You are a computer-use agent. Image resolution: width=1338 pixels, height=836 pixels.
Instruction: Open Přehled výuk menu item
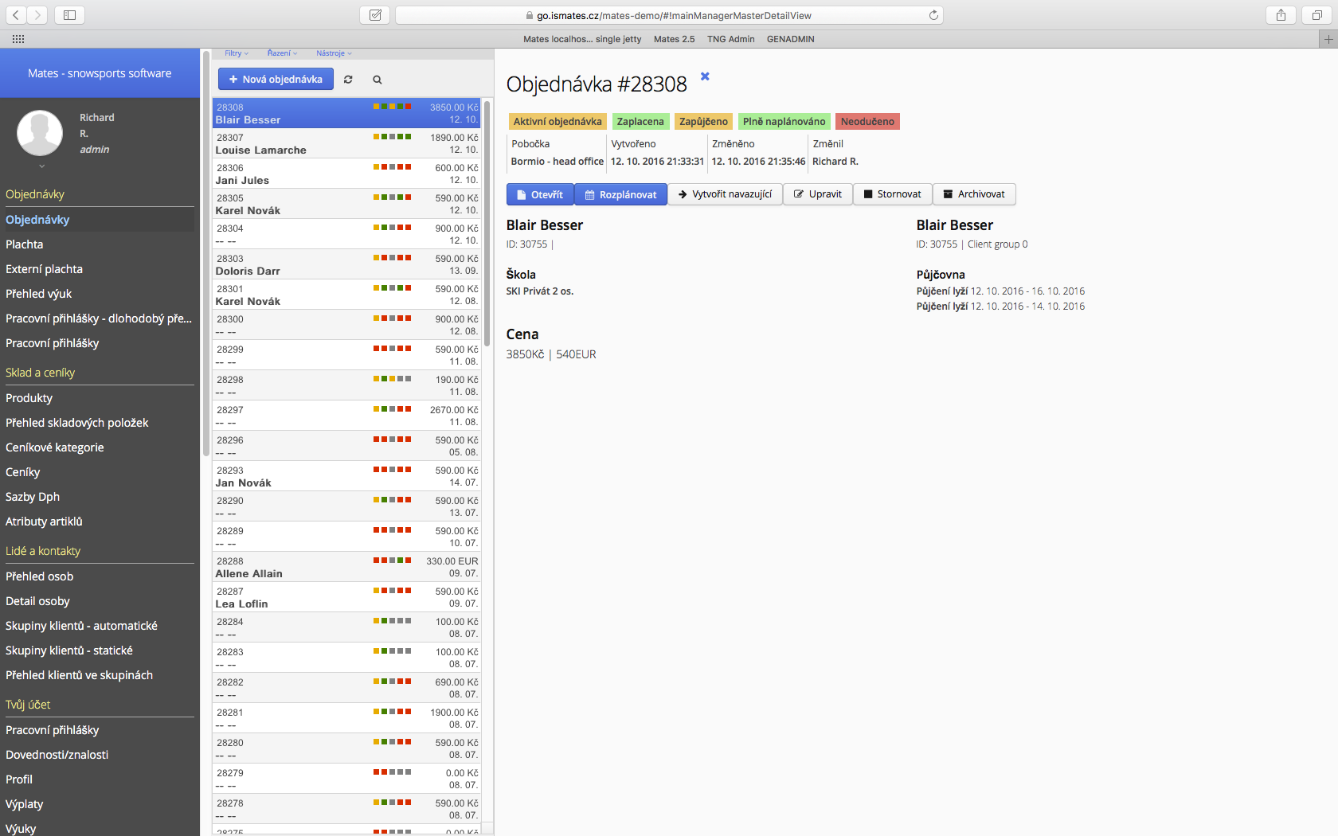[39, 294]
